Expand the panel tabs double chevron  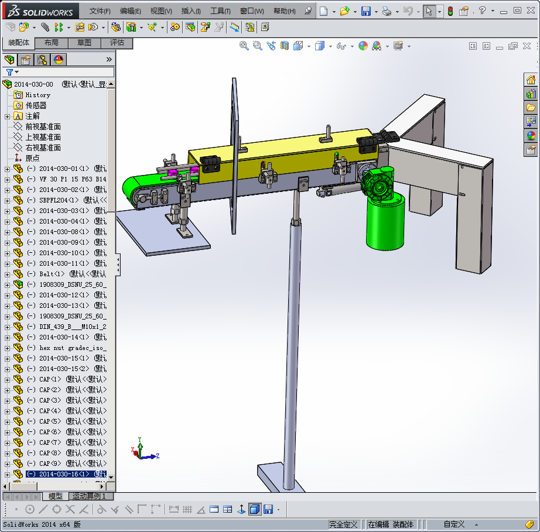(109, 60)
